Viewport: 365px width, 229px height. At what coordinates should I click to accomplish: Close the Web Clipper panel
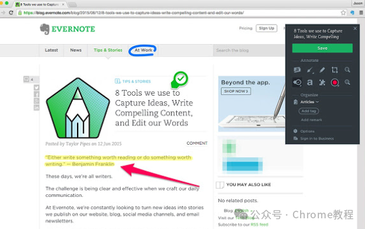(x=355, y=28)
